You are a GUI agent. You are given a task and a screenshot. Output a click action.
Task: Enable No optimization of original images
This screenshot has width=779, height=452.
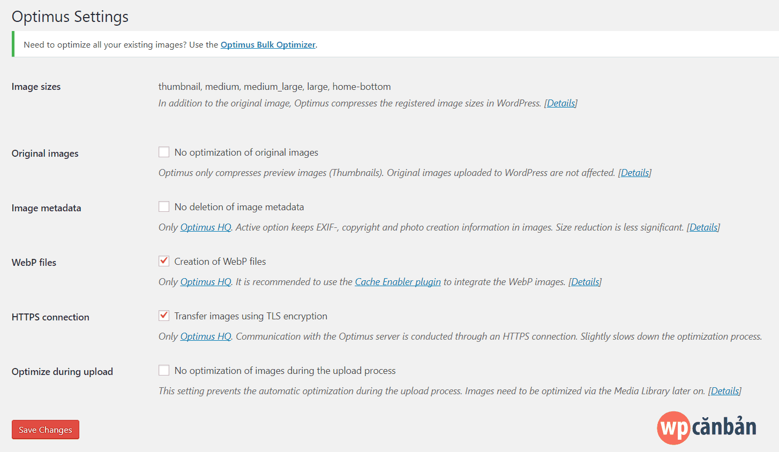(x=164, y=152)
